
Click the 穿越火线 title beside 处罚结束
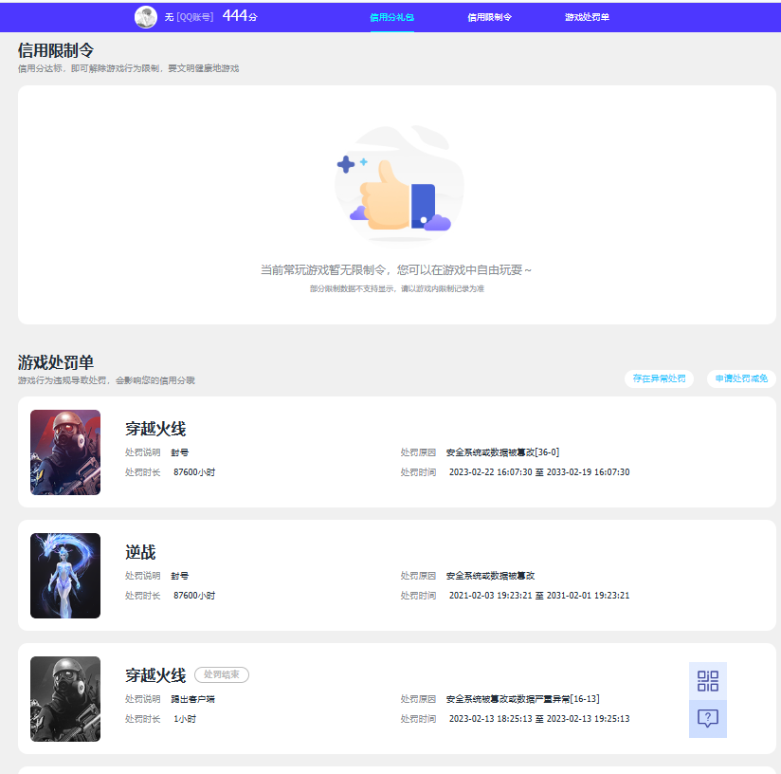pos(155,675)
